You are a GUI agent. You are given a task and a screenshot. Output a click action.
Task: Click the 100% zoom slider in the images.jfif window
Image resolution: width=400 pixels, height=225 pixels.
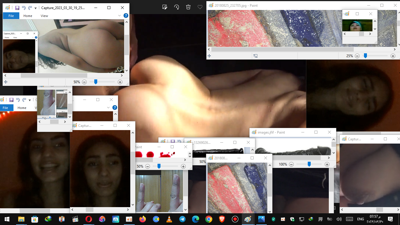(310, 164)
